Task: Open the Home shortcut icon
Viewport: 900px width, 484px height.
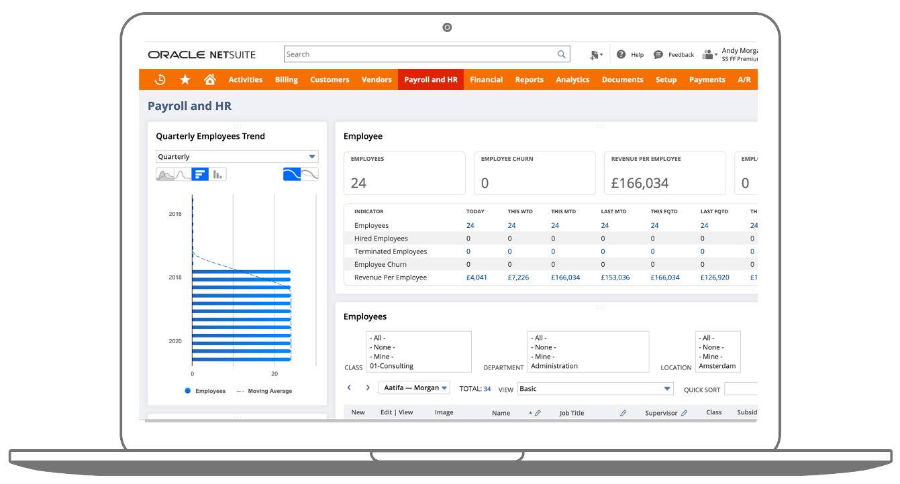Action: pyautogui.click(x=210, y=79)
